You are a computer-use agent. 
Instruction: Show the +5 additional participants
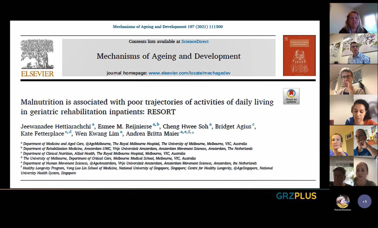[364, 201]
